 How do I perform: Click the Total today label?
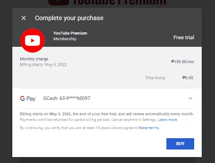tap(155, 78)
